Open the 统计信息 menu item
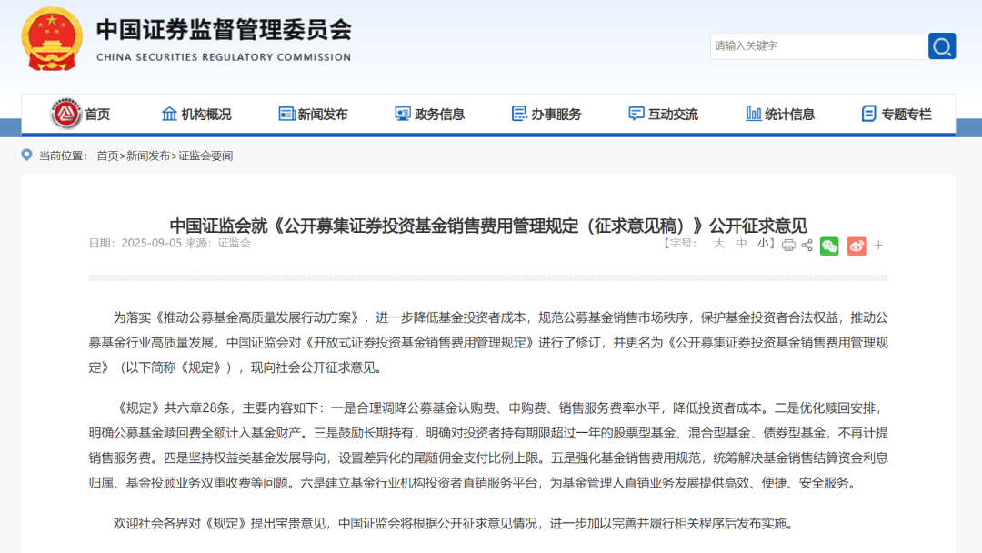Image resolution: width=982 pixels, height=553 pixels. pos(790,114)
